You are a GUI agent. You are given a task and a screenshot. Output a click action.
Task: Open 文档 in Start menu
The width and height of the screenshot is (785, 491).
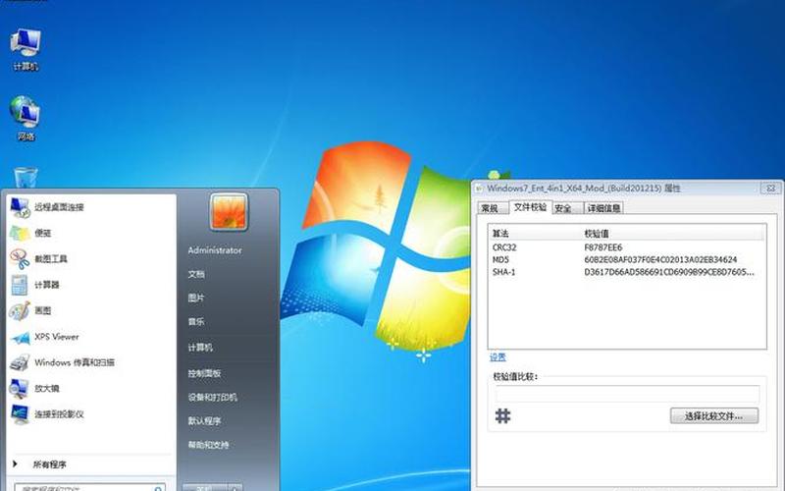click(x=196, y=274)
